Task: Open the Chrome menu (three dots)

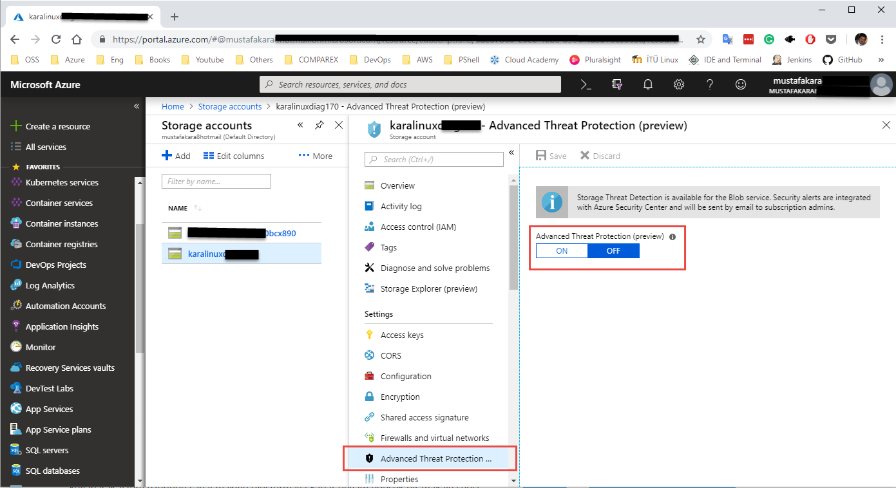Action: pos(882,39)
